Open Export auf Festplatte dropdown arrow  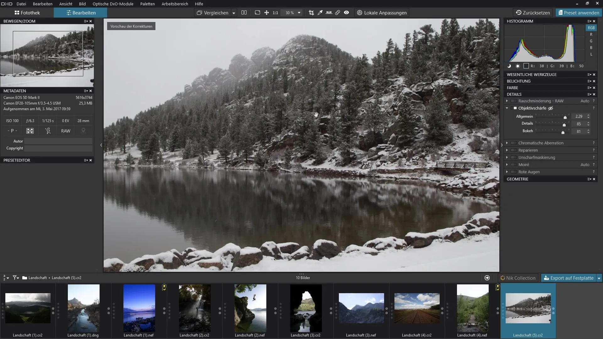[x=599, y=278]
